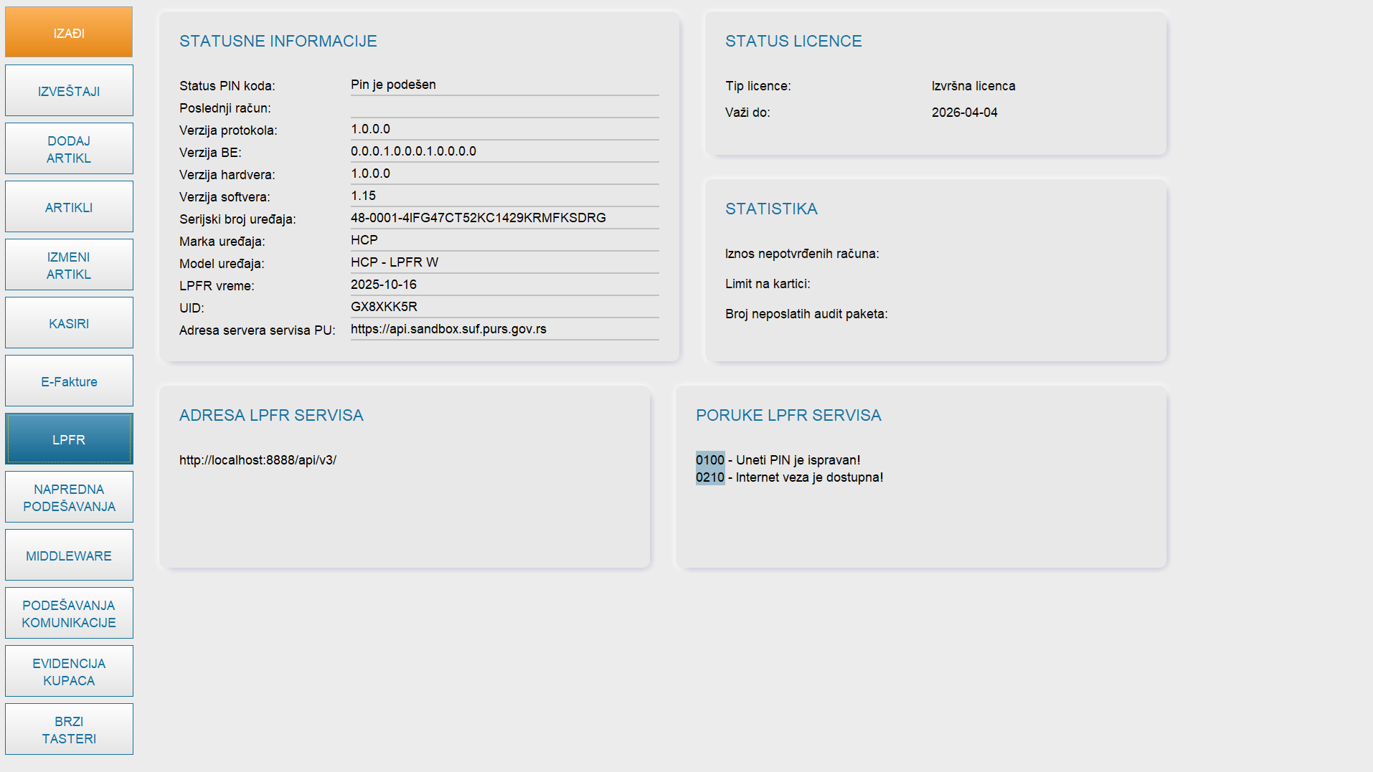
Task: Click the highlighted message code 0100
Action: [710, 460]
